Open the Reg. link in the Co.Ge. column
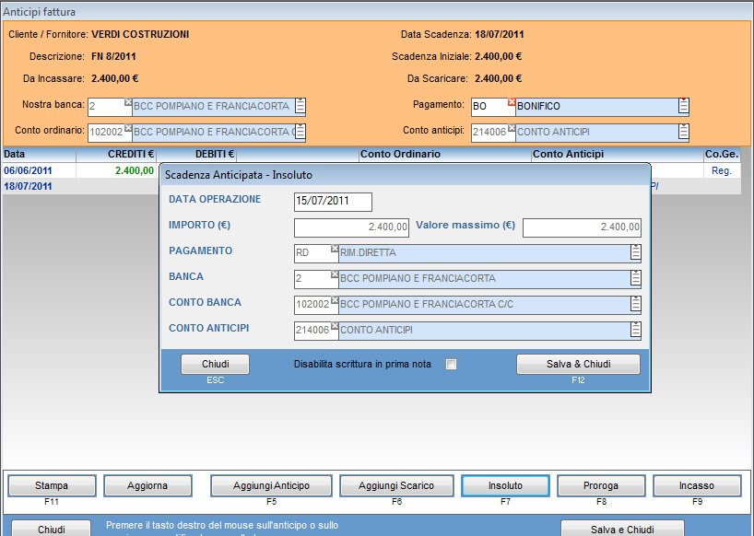 pyautogui.click(x=721, y=170)
